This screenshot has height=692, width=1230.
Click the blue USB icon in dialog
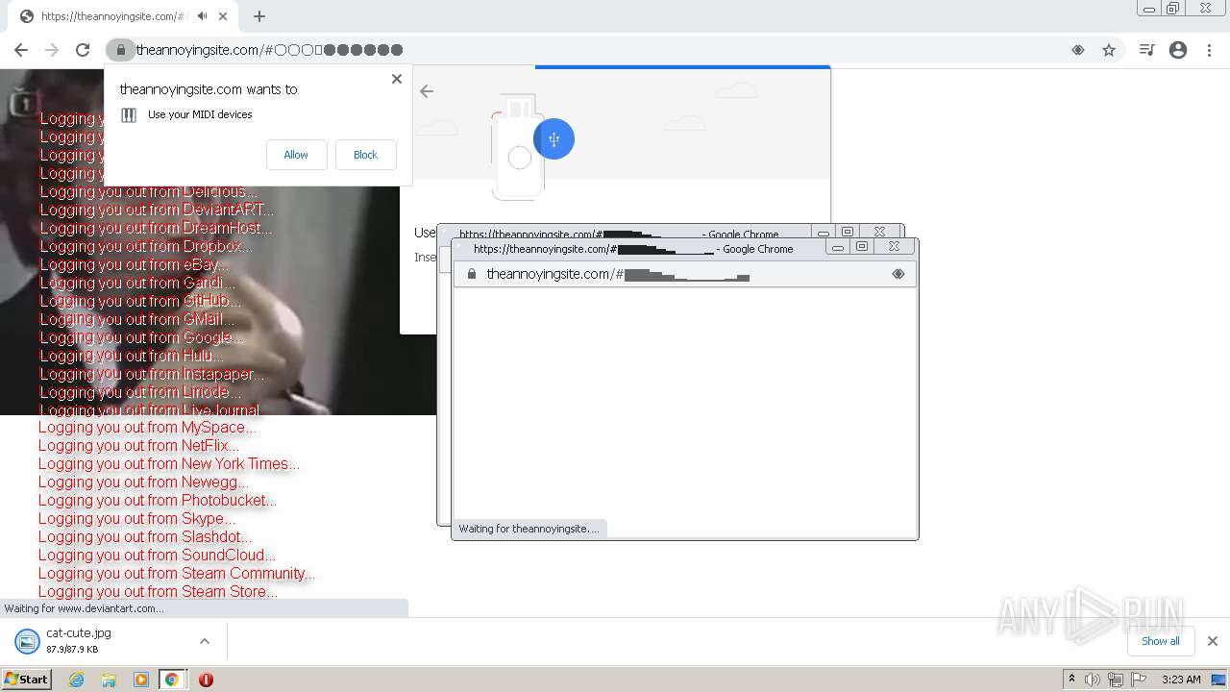553,139
